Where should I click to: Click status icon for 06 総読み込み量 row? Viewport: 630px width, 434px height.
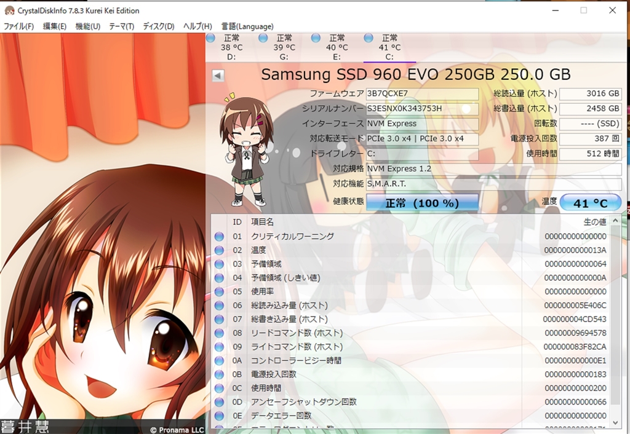point(219,306)
